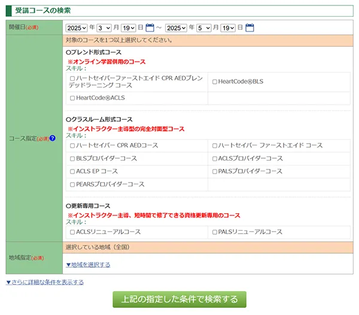This screenshot has height=315, width=359.
Task: Check PALSプロバイダーコース checkbox
Action: pyautogui.click(x=215, y=171)
